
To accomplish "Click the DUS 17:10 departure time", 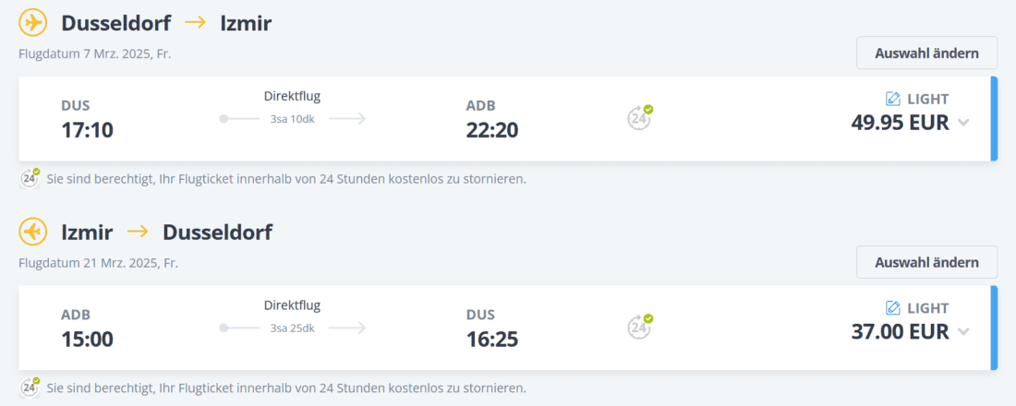I will pos(88,130).
